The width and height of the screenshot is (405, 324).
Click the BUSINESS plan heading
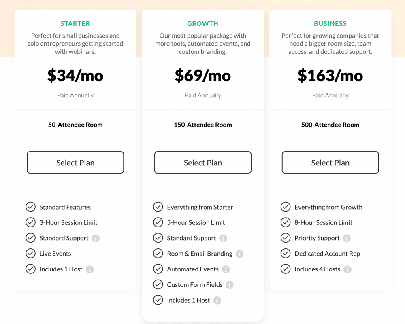pyautogui.click(x=330, y=23)
